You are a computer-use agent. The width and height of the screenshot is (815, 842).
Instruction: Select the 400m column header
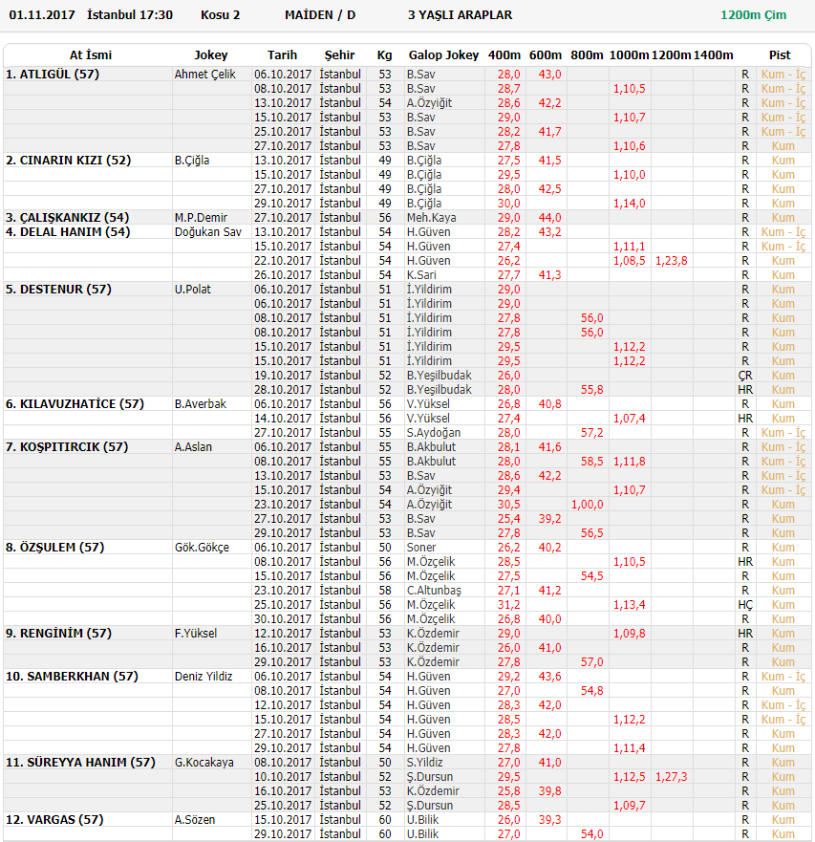coord(504,54)
